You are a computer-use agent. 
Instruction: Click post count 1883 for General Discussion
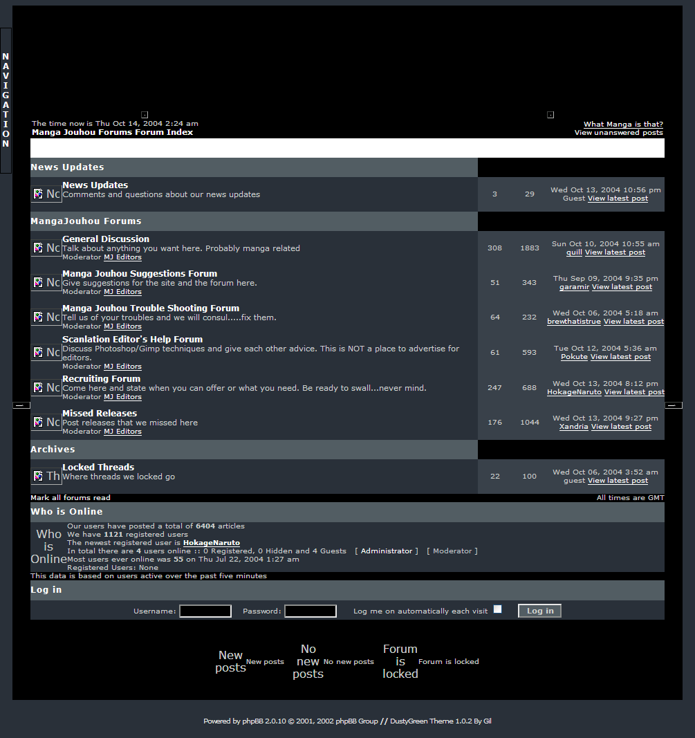[x=530, y=248]
